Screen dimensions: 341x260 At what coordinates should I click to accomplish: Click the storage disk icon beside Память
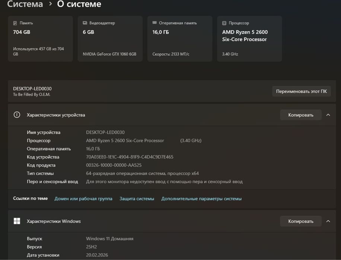click(15, 23)
